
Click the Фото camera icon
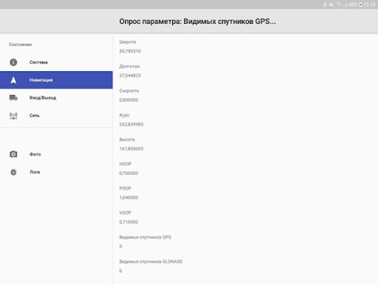click(13, 154)
